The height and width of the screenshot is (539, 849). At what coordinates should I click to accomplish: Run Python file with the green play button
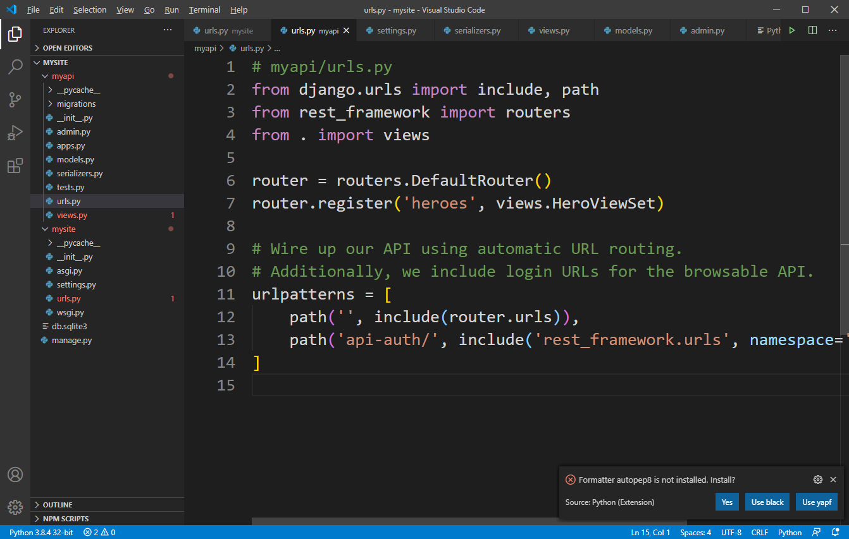(x=792, y=30)
